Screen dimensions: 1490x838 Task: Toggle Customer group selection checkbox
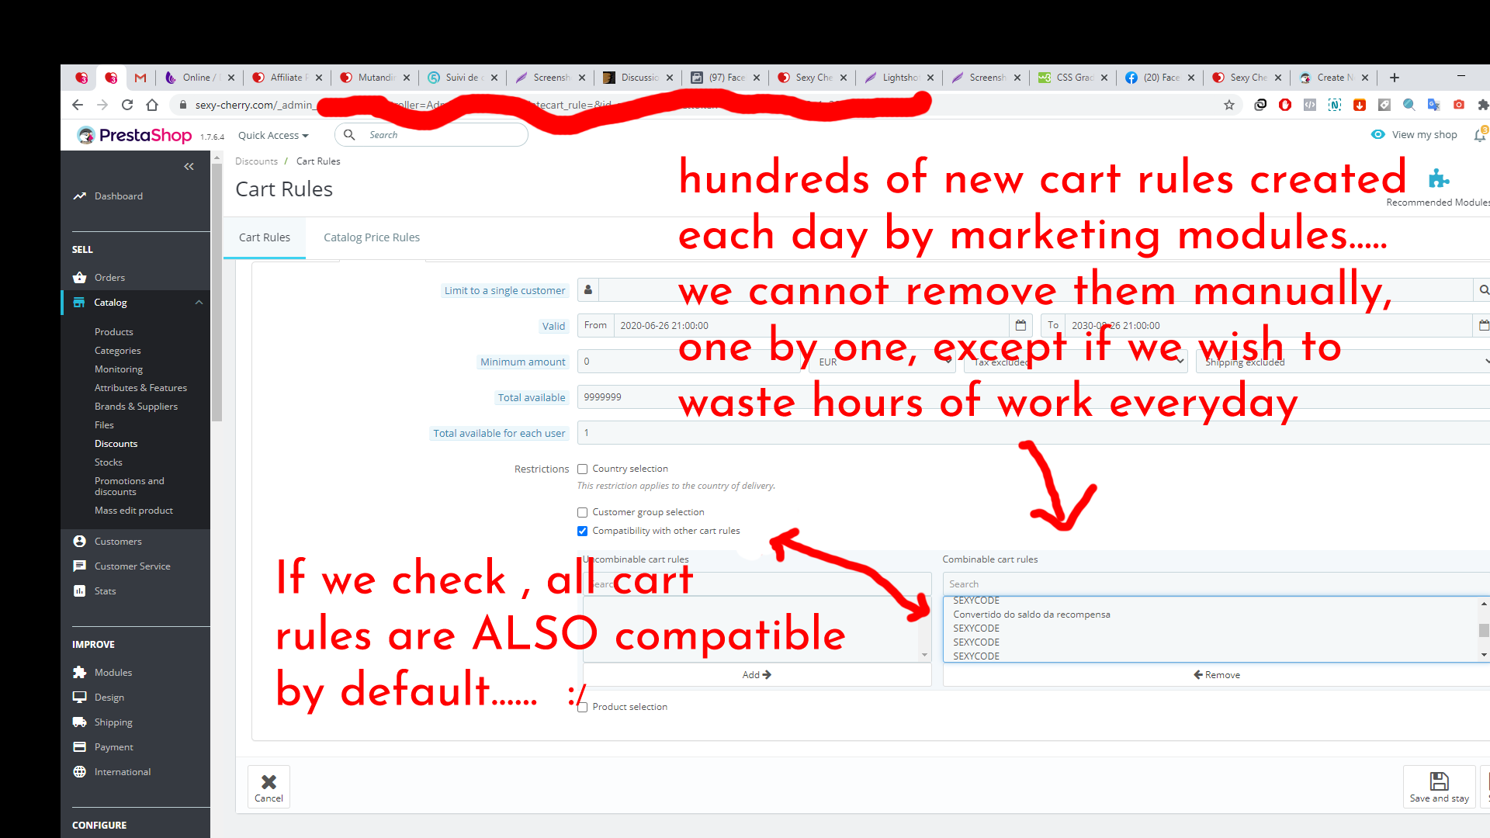click(583, 513)
